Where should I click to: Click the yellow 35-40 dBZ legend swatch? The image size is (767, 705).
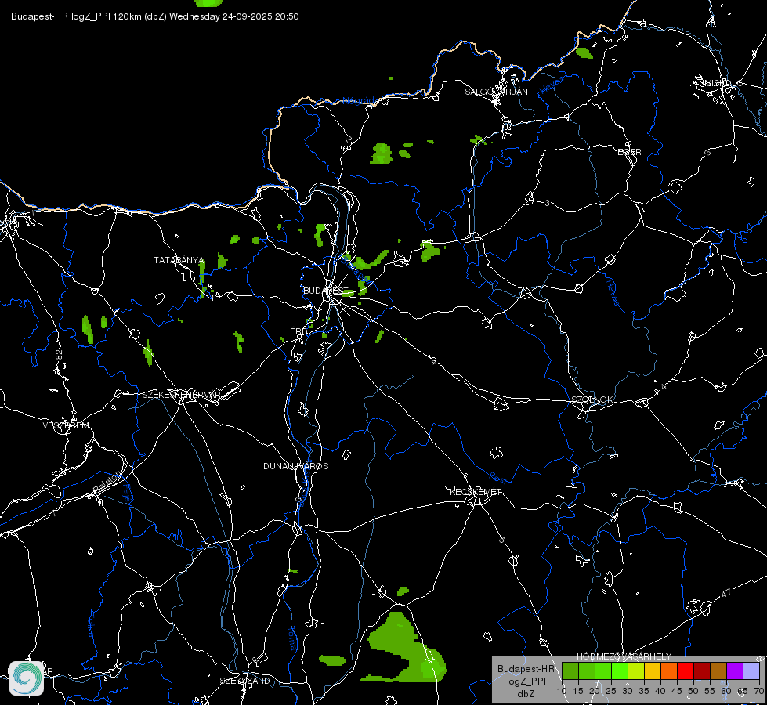[x=653, y=671]
